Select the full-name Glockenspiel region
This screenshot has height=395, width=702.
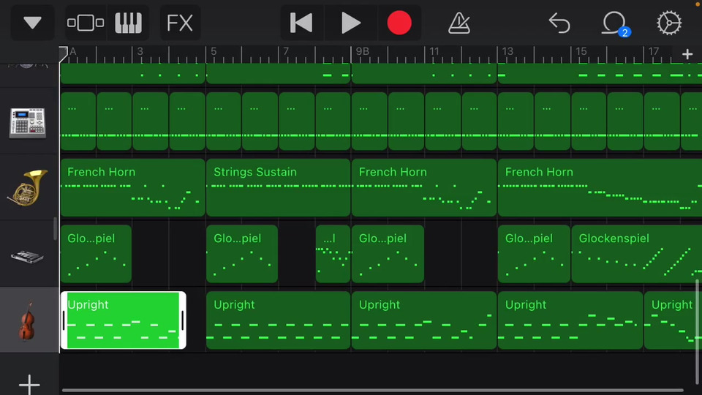point(637,254)
